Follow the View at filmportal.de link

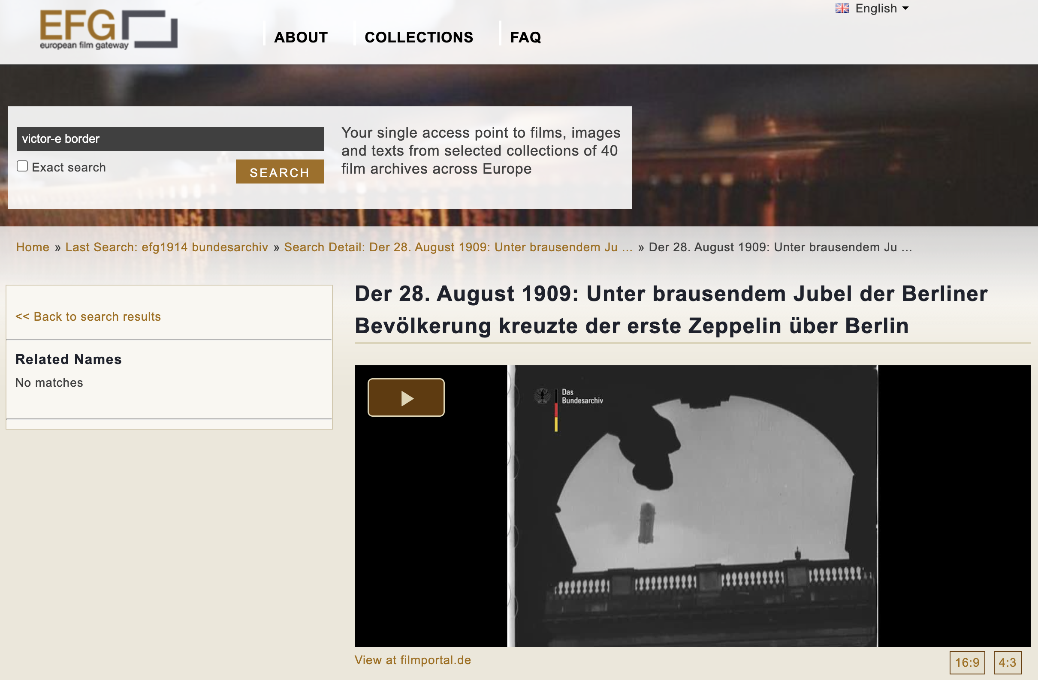click(x=412, y=660)
